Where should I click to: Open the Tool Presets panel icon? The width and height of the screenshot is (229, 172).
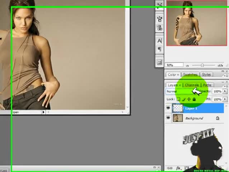(159, 5)
